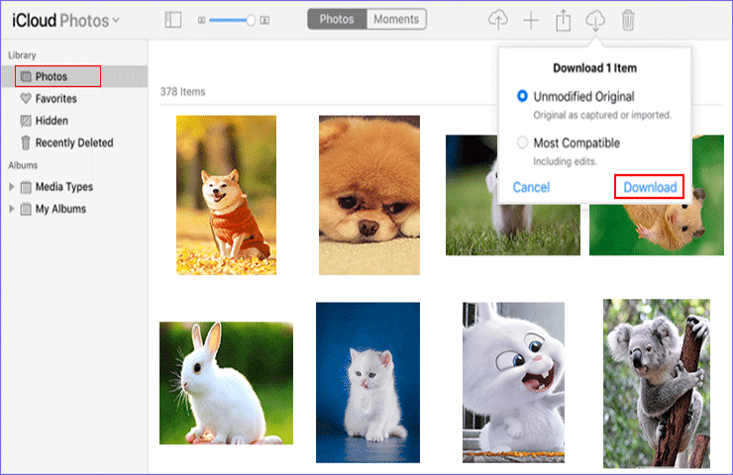Image resolution: width=733 pixels, height=475 pixels.
Task: Click the Download 1 Item heading
Action: tap(594, 68)
